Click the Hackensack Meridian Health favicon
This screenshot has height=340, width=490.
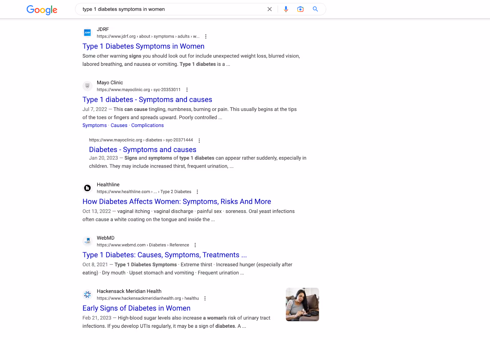pos(87,294)
